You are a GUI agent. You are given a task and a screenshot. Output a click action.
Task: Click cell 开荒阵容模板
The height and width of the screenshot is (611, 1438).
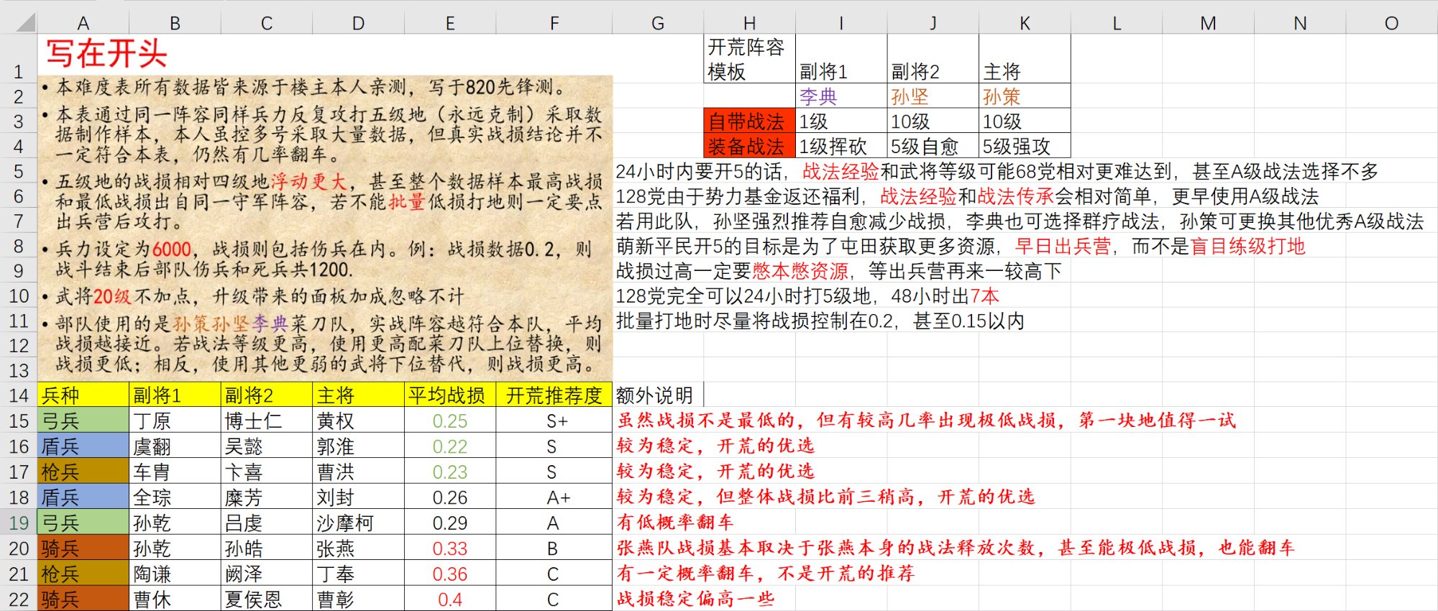pos(749,59)
